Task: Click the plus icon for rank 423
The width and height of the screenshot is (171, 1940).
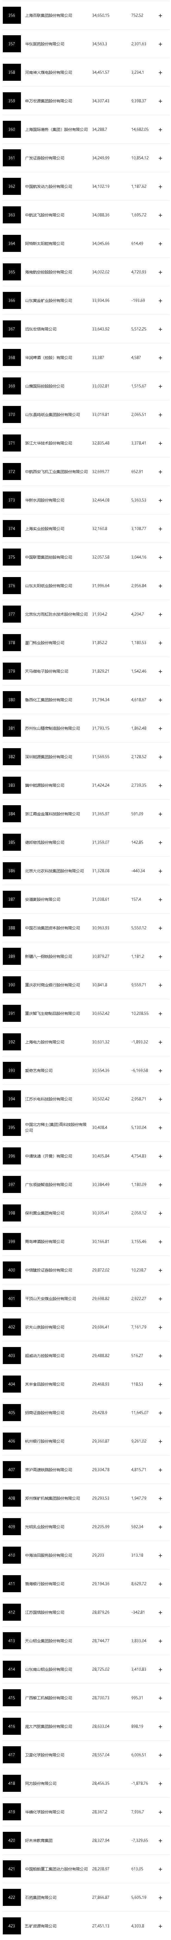Action: pos(160,1926)
